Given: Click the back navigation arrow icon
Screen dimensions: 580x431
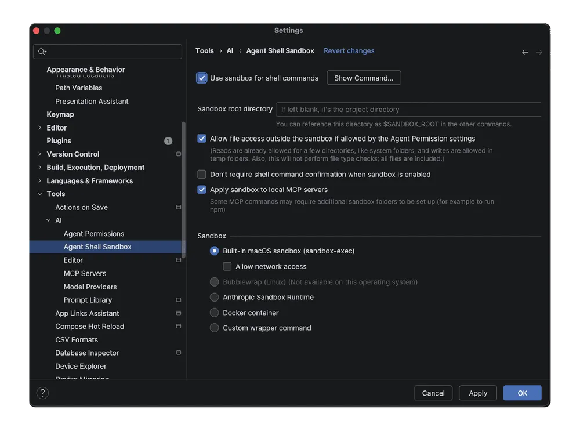Looking at the screenshot, I should tap(525, 52).
